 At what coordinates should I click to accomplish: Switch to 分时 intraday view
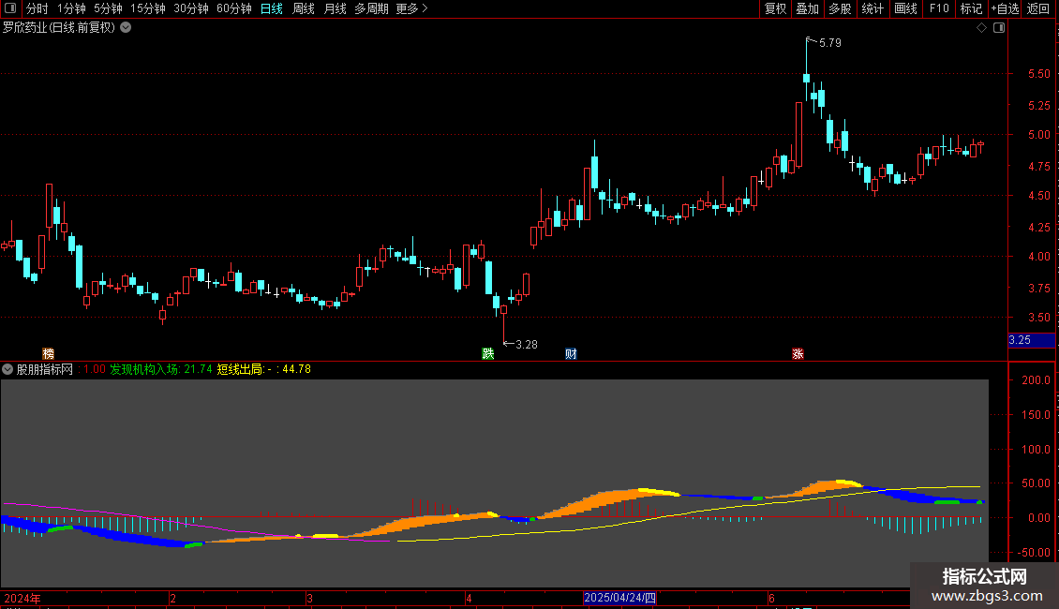[x=37, y=8]
